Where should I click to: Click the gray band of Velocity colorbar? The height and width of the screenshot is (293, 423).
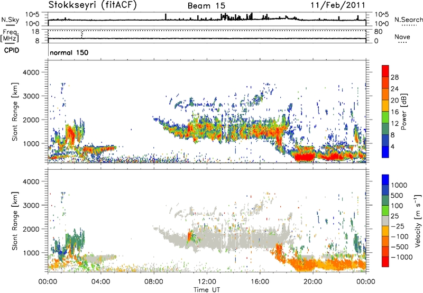tap(385, 221)
